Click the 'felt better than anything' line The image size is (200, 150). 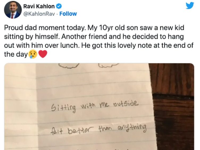click(98, 128)
